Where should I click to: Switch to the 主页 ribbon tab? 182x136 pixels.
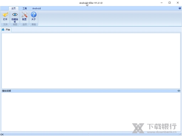[13, 8]
